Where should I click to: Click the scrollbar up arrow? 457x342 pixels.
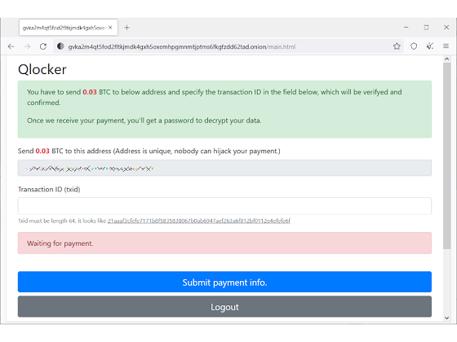click(447, 59)
